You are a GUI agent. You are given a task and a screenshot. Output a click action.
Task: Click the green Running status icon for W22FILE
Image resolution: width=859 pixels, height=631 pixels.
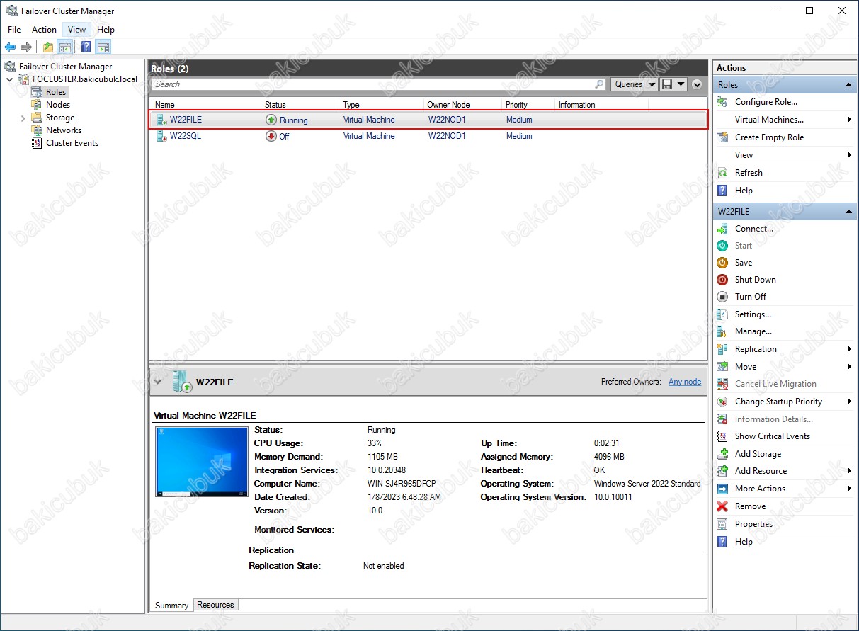(x=271, y=120)
